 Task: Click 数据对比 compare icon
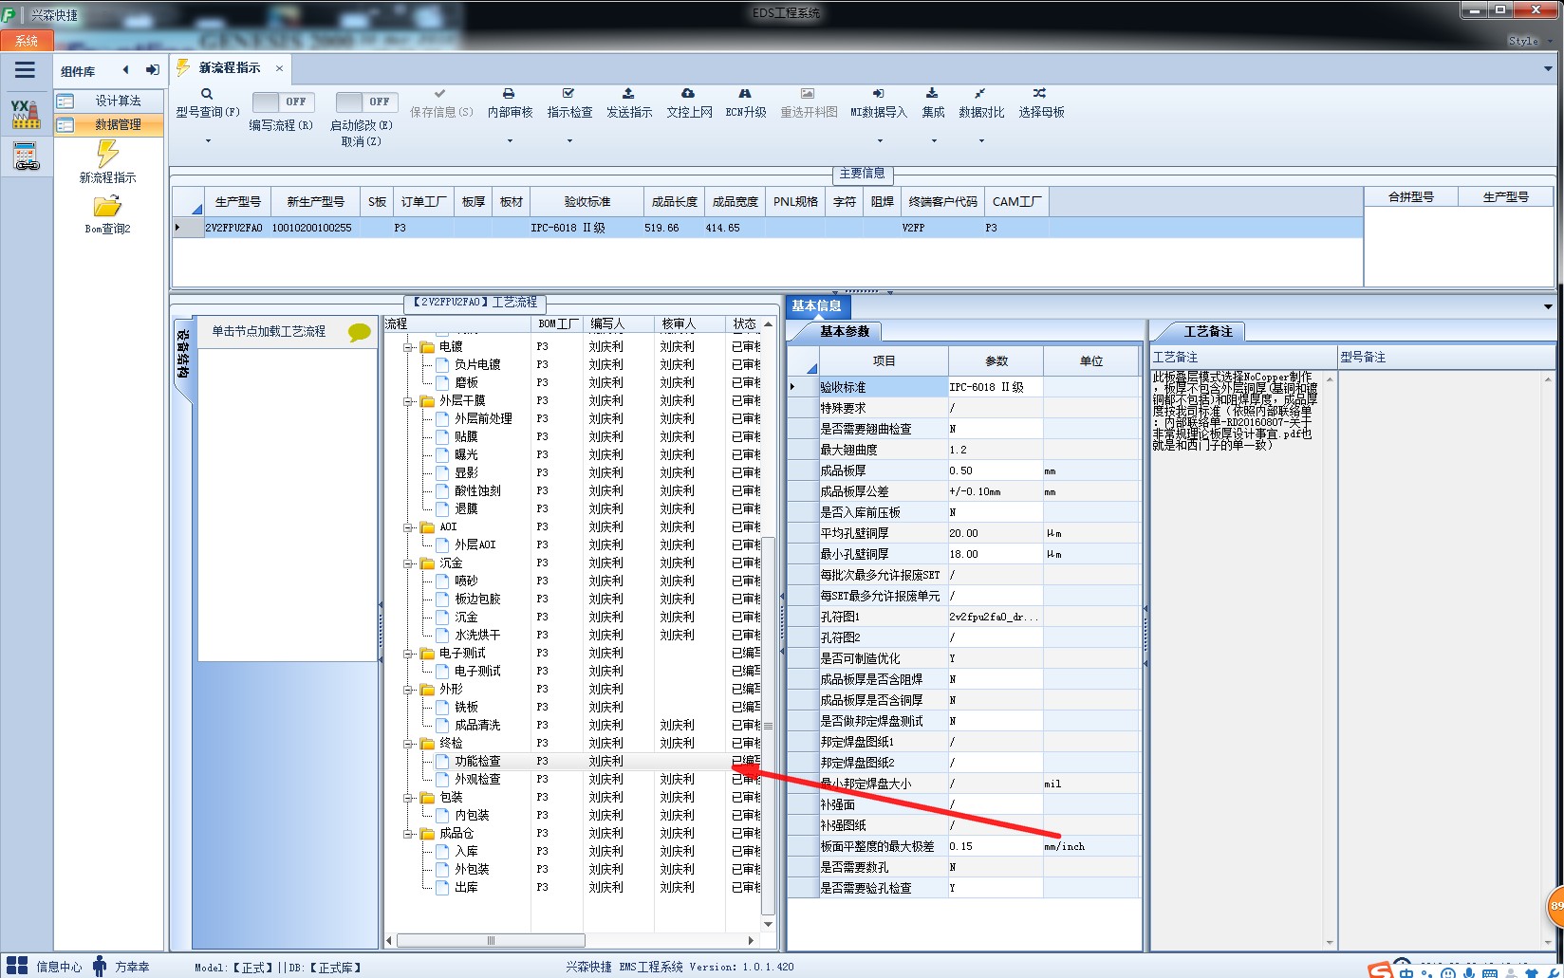[x=980, y=94]
